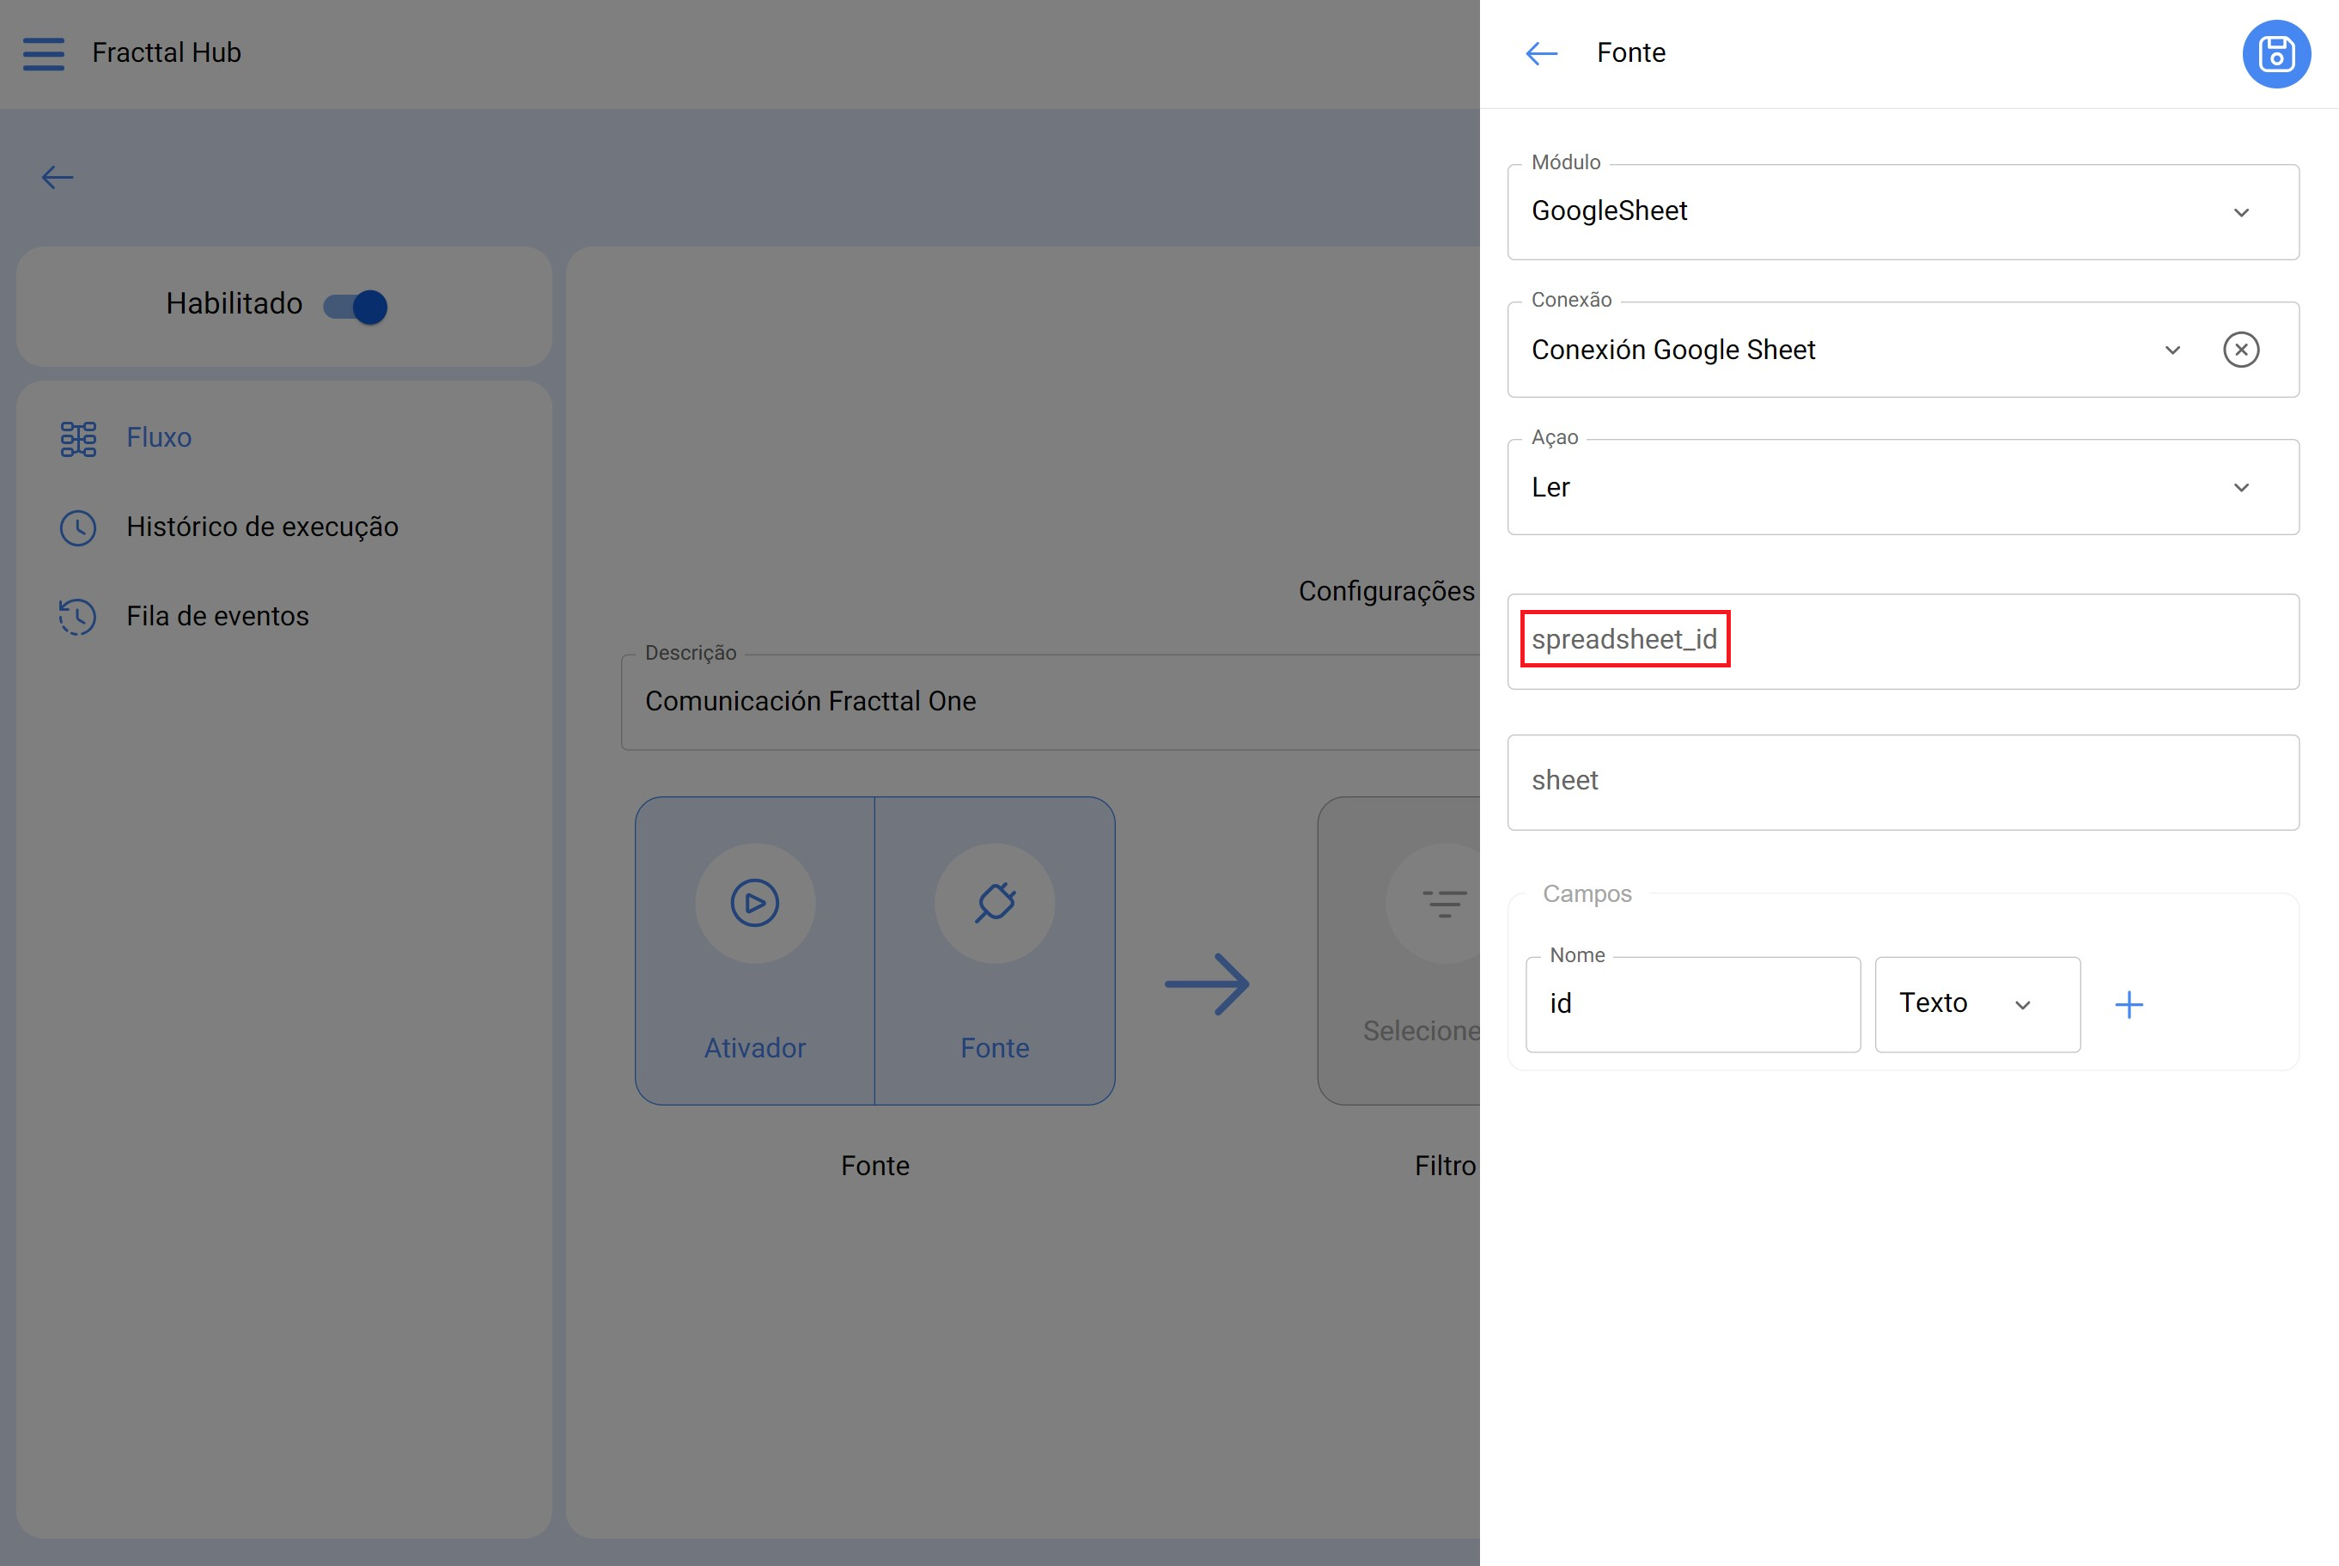Click the Ativador label in the flow card
The height and width of the screenshot is (1566, 2339).
[x=755, y=1048]
